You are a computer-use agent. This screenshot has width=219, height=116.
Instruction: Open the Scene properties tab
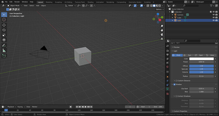pyautogui.click(x=168, y=63)
